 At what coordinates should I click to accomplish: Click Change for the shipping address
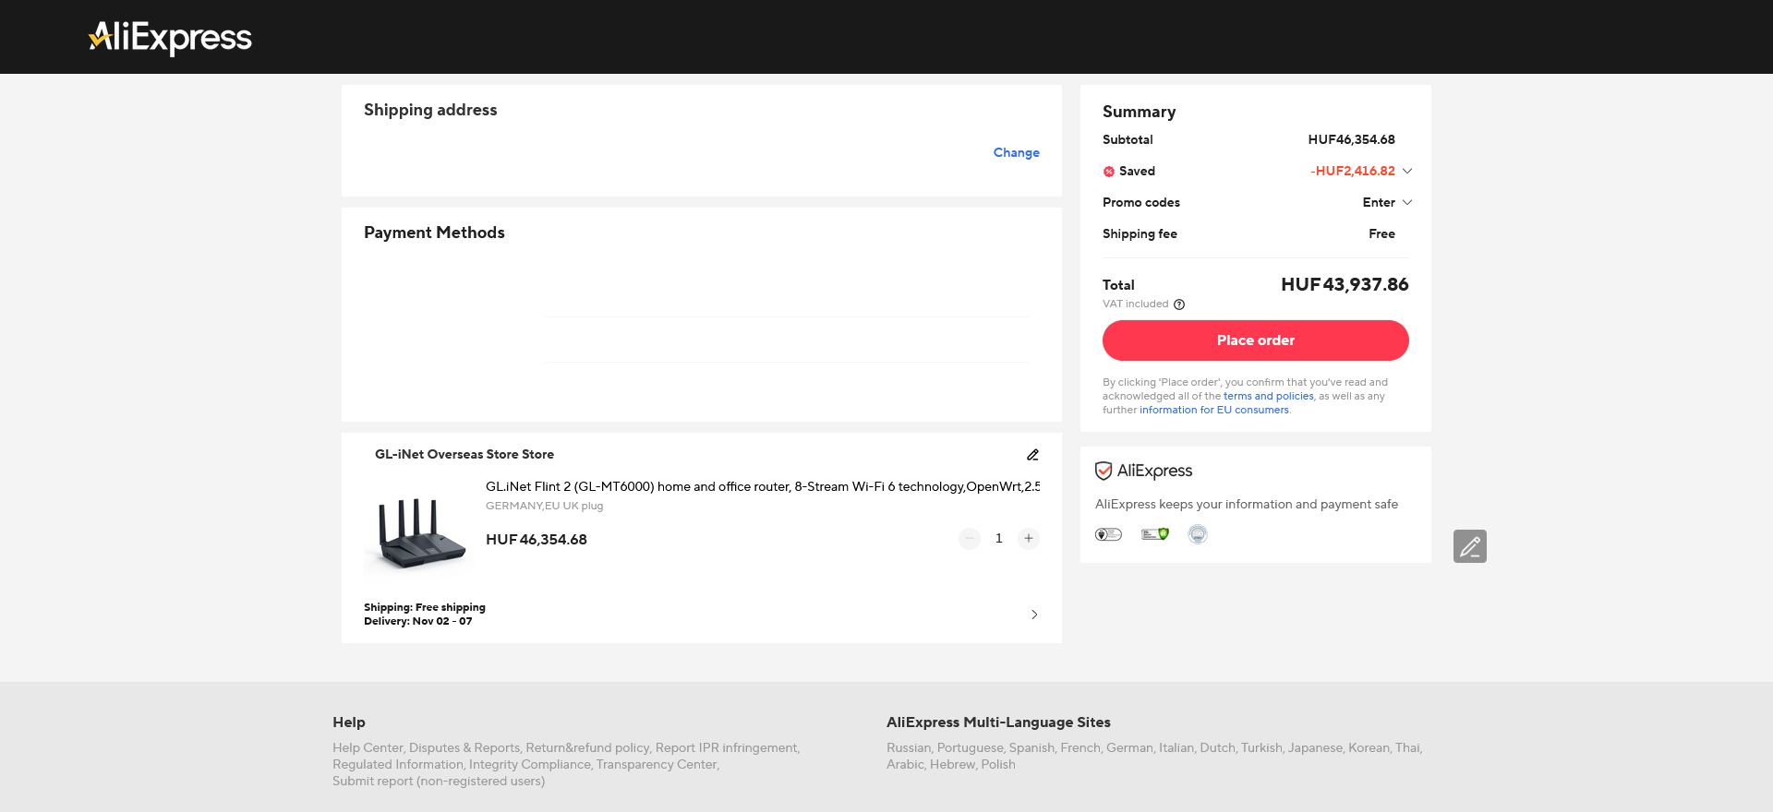pyautogui.click(x=1016, y=153)
